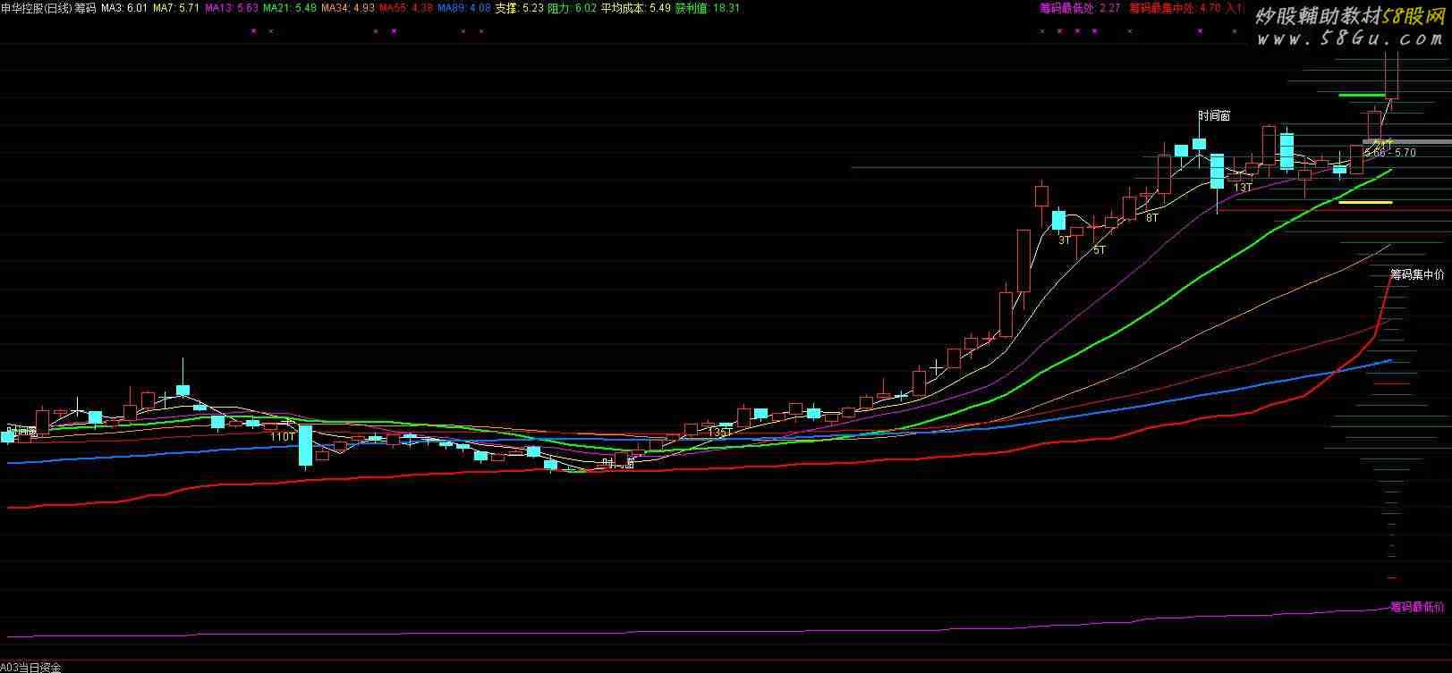Screen dimensions: 1452x673
Task: Click the 3T candle label
Action: 1065,240
